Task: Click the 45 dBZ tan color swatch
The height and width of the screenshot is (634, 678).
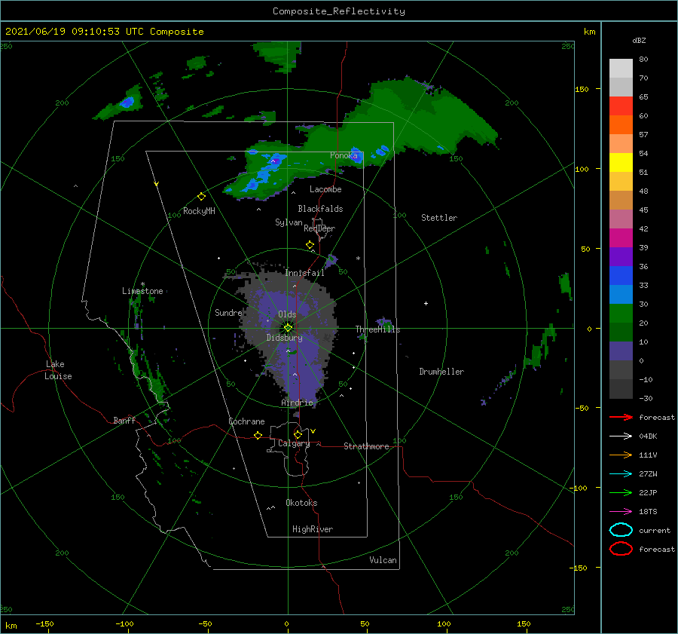Action: (621, 201)
